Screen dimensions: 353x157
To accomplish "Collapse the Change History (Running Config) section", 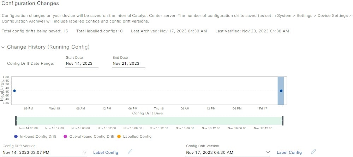I will pyautogui.click(x=3, y=47).
